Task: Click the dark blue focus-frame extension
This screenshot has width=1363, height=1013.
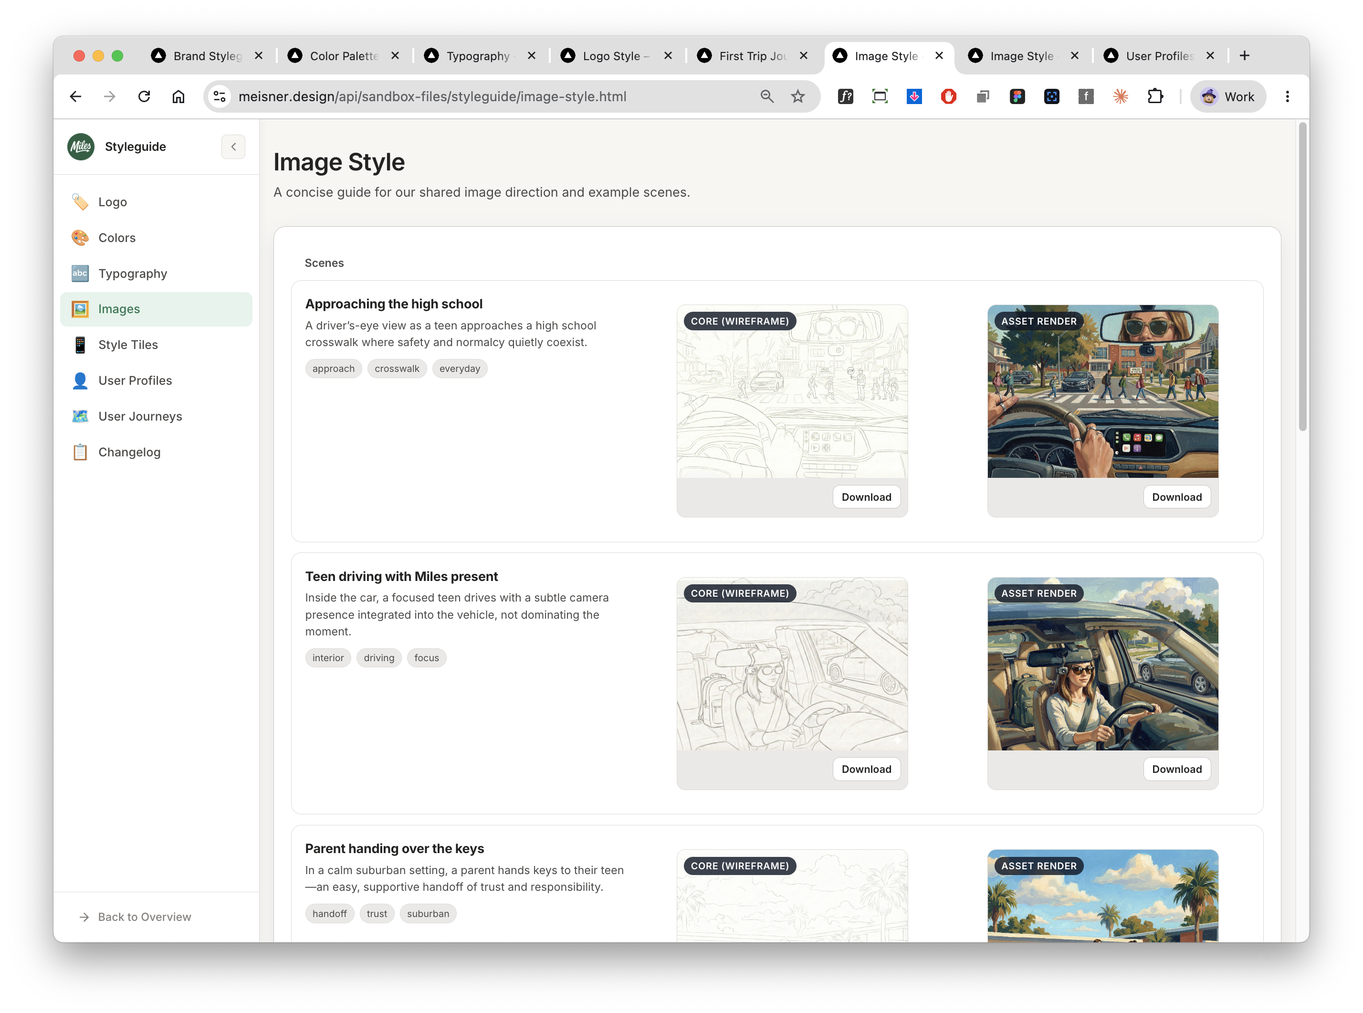Action: [1052, 96]
